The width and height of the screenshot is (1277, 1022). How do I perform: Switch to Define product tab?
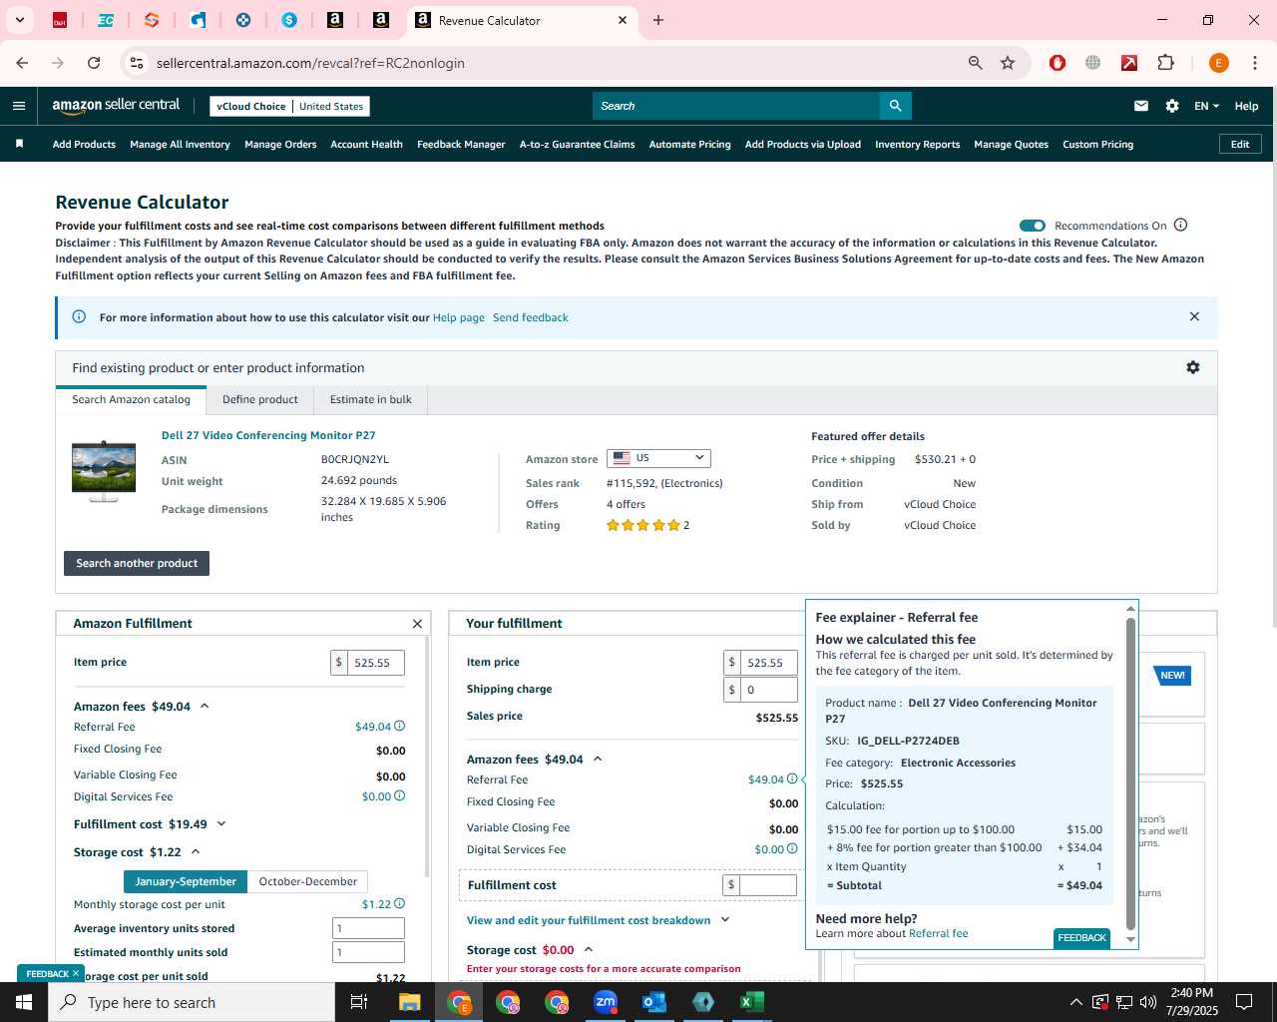tap(259, 399)
